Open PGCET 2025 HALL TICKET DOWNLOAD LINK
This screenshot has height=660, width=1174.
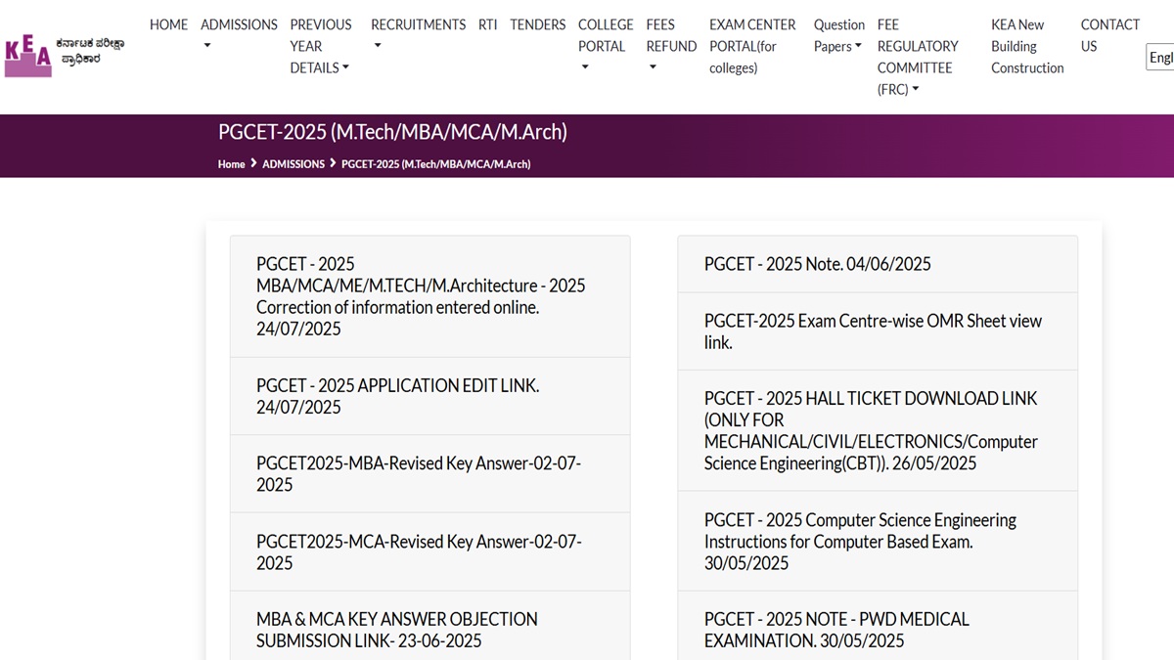[x=878, y=430]
